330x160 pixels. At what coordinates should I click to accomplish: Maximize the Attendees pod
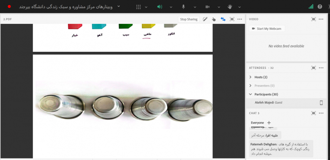point(314,68)
